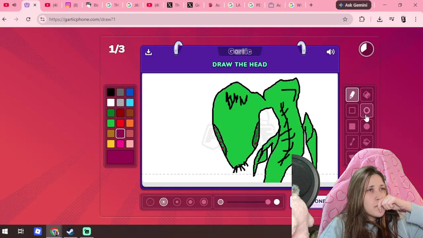
Task: Open the Windows Start menu
Action: (5, 231)
